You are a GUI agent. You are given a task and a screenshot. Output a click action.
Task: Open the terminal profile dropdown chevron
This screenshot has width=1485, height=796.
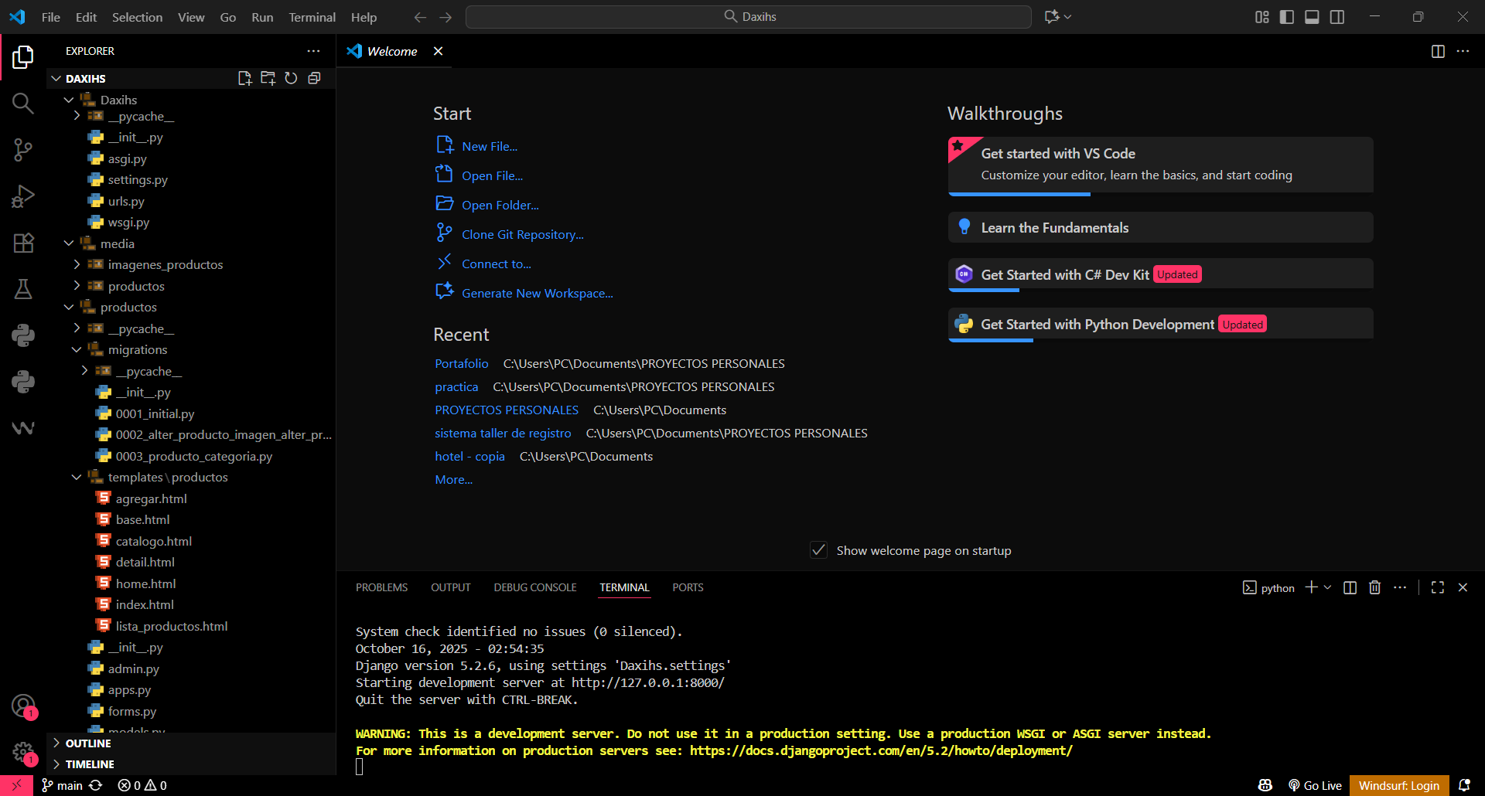[x=1327, y=587]
